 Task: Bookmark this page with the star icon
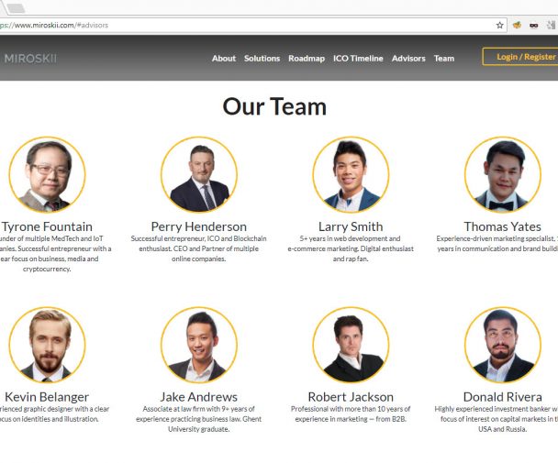click(x=499, y=26)
